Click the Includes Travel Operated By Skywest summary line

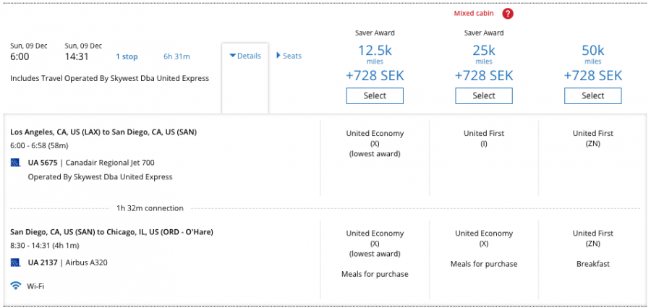pyautogui.click(x=110, y=78)
